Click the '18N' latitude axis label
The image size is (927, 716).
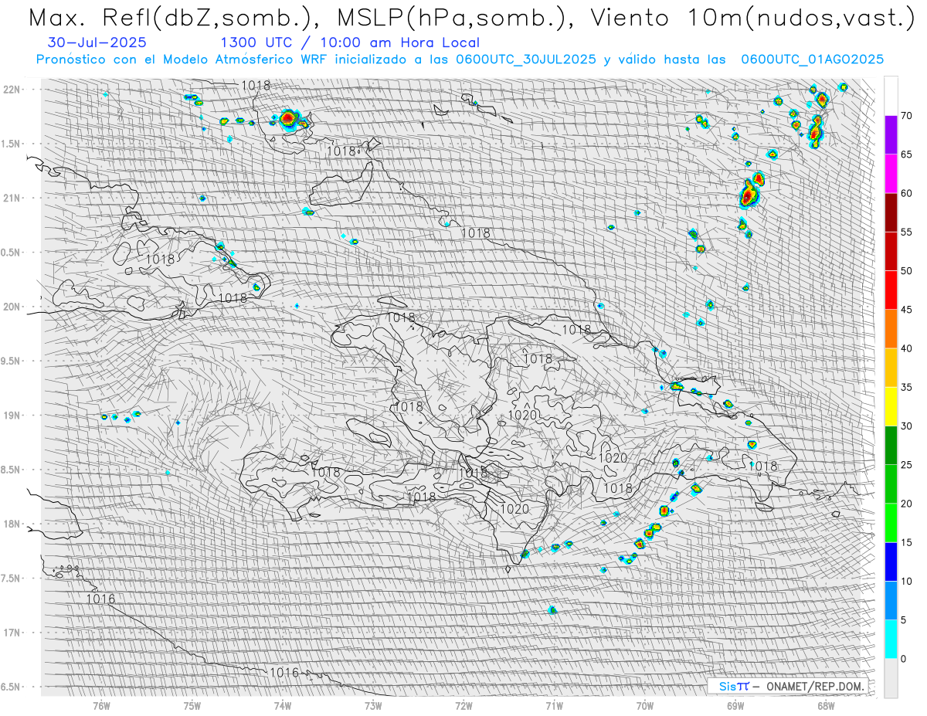click(x=12, y=524)
